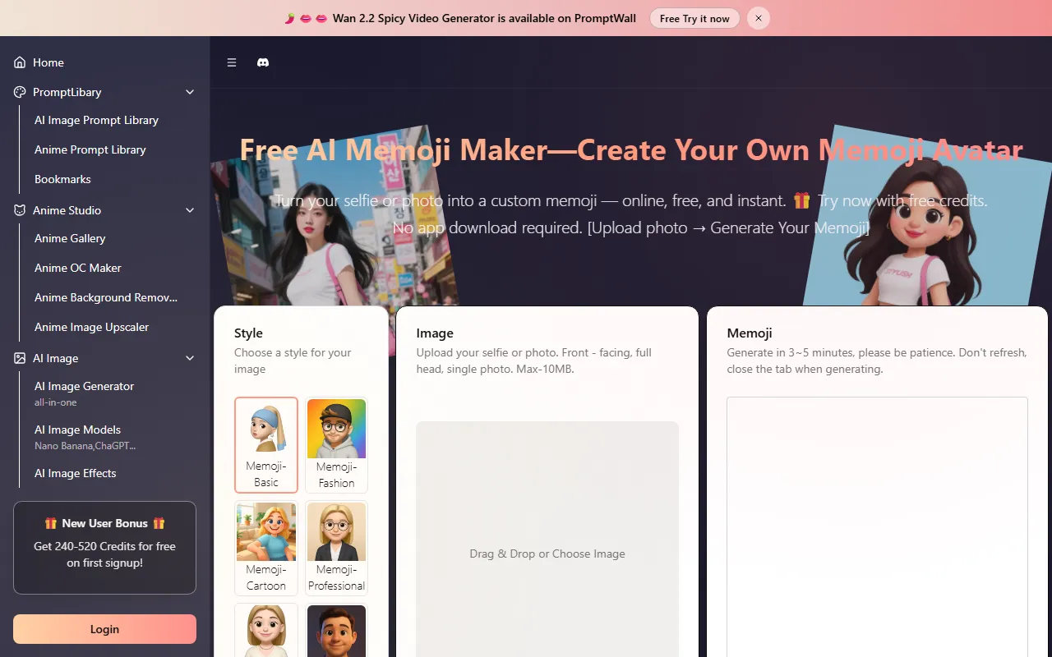Click the Anime Studio mask icon
This screenshot has width=1052, height=657.
click(20, 210)
